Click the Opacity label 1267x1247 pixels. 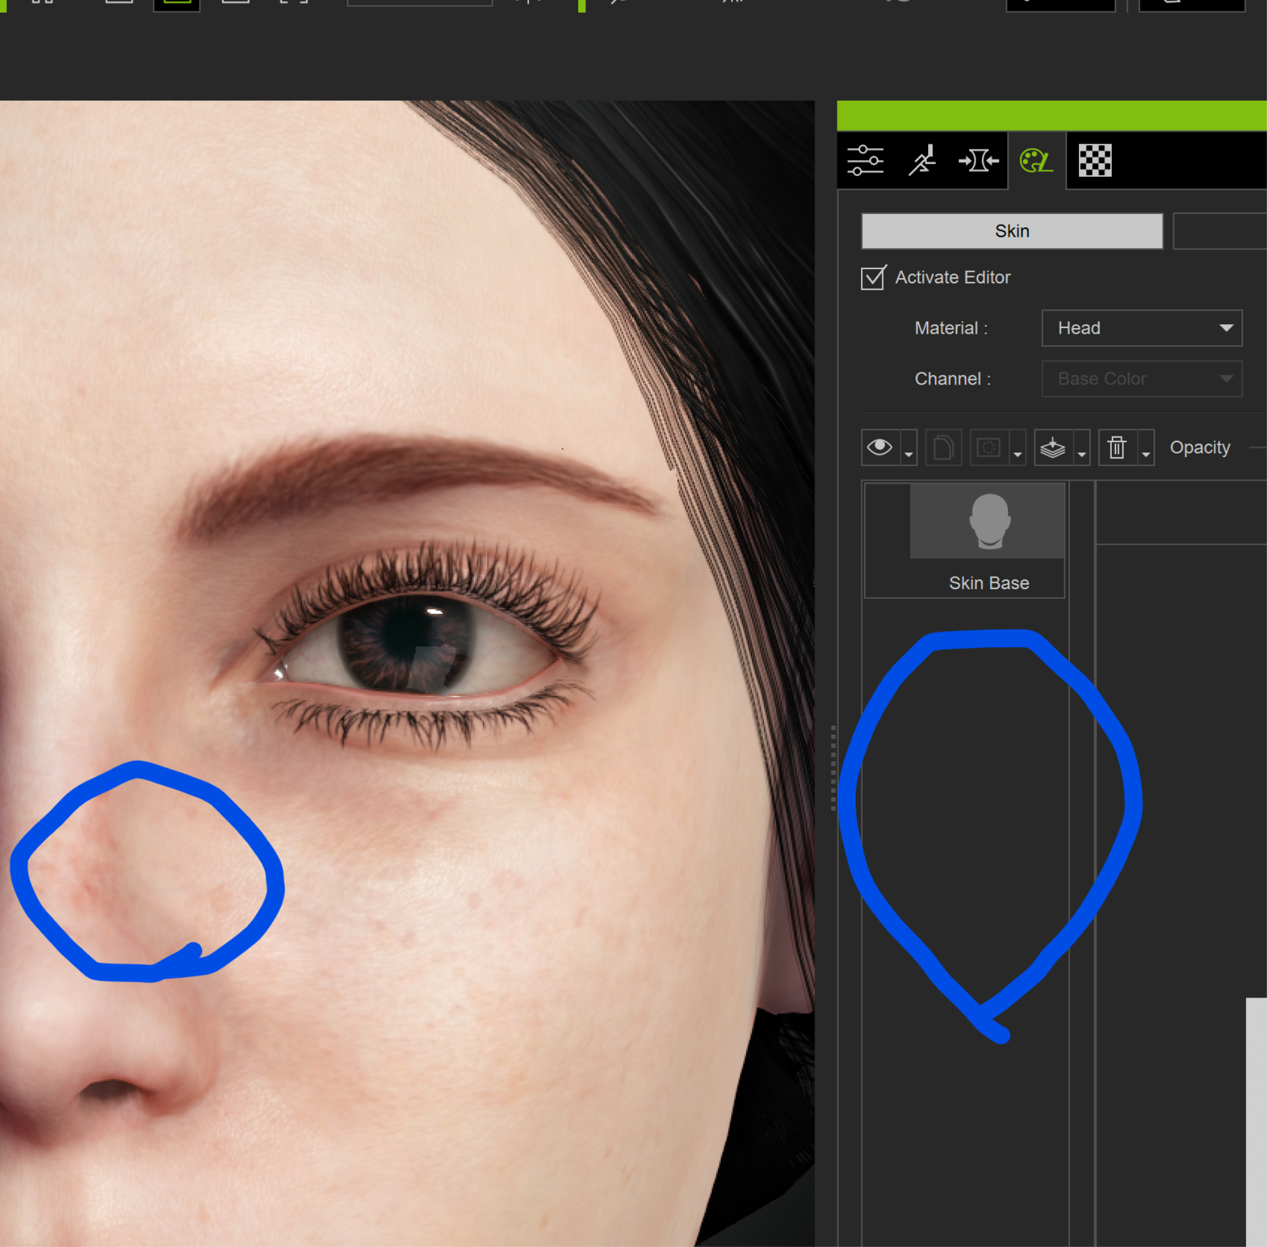tap(1199, 448)
